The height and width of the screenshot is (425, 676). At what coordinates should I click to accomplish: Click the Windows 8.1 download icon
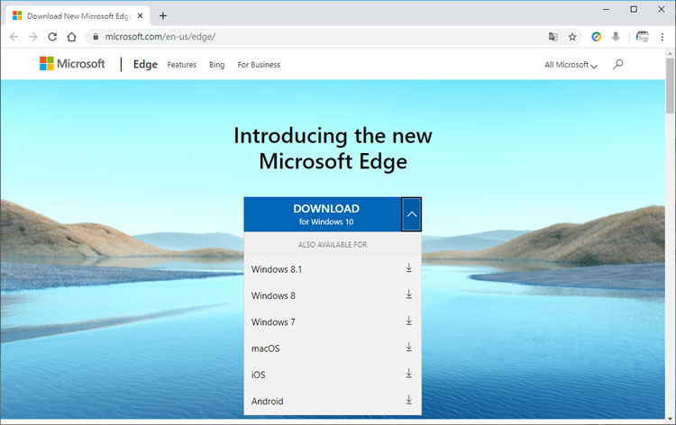click(x=408, y=268)
